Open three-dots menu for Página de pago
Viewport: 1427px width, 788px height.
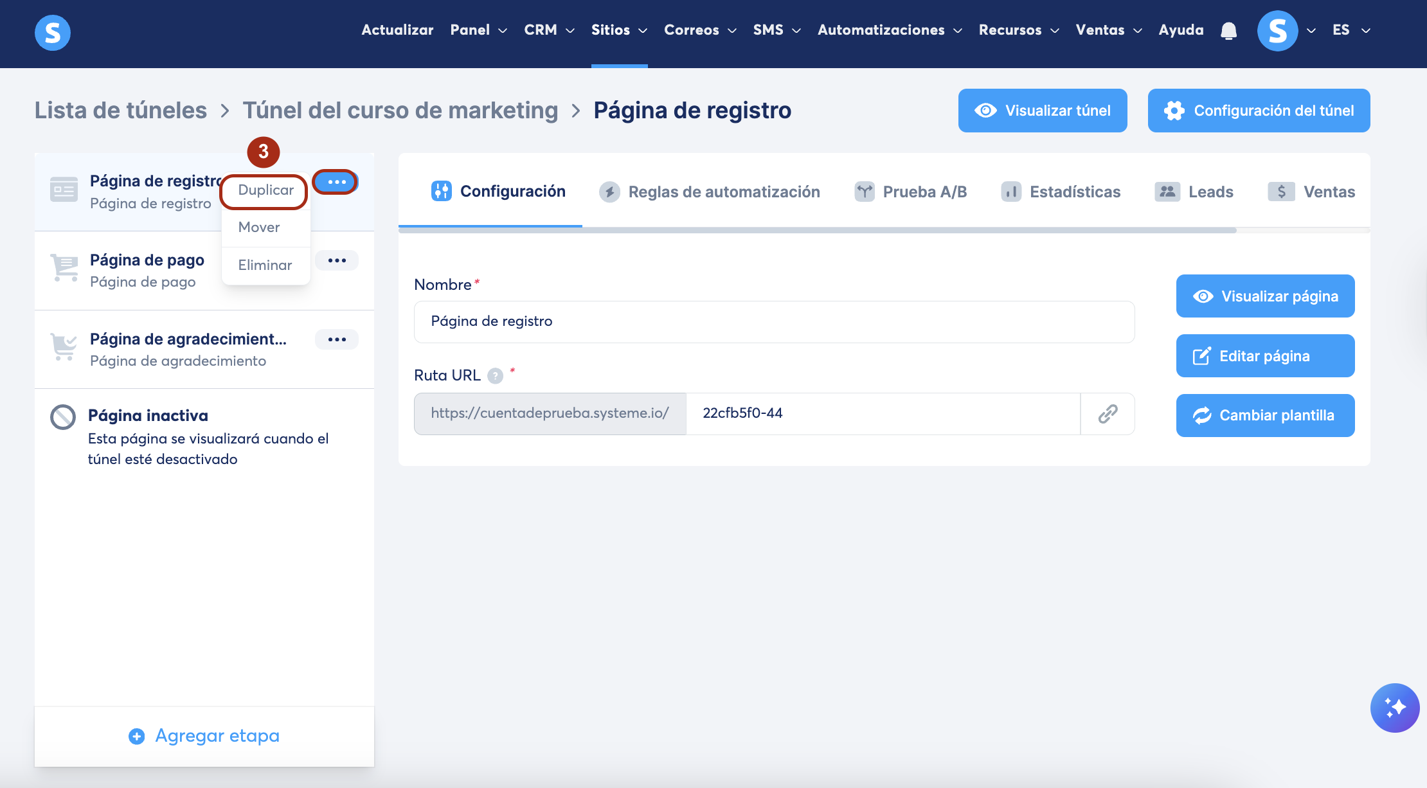pyautogui.click(x=337, y=260)
